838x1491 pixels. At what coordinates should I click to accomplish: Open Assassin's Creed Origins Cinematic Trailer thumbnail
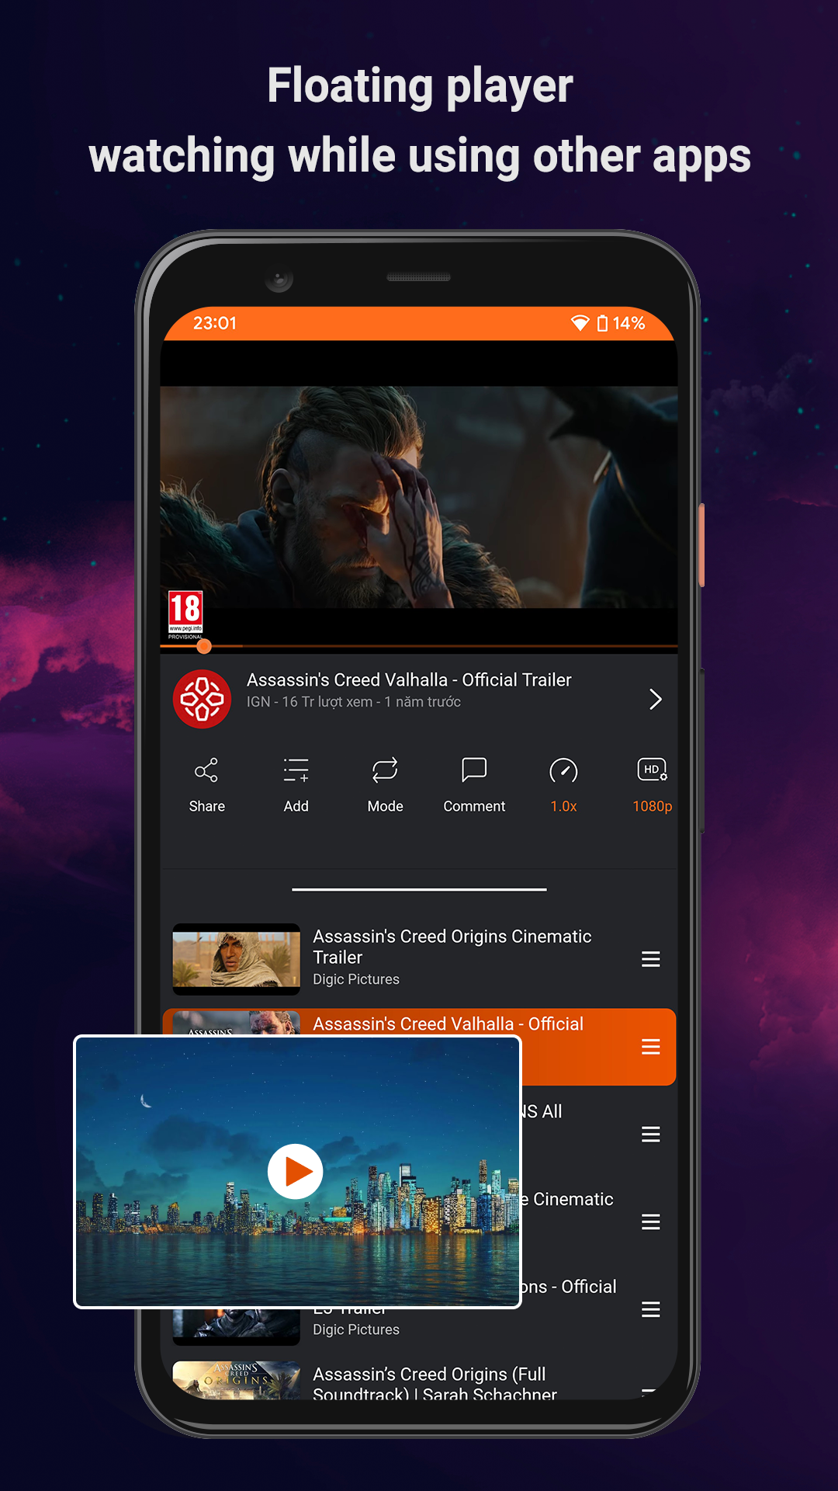pyautogui.click(x=237, y=960)
